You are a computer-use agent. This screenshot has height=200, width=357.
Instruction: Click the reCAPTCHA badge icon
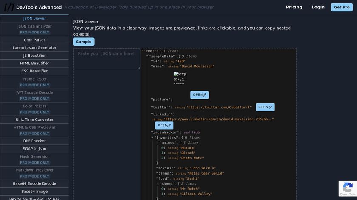coord(347,188)
